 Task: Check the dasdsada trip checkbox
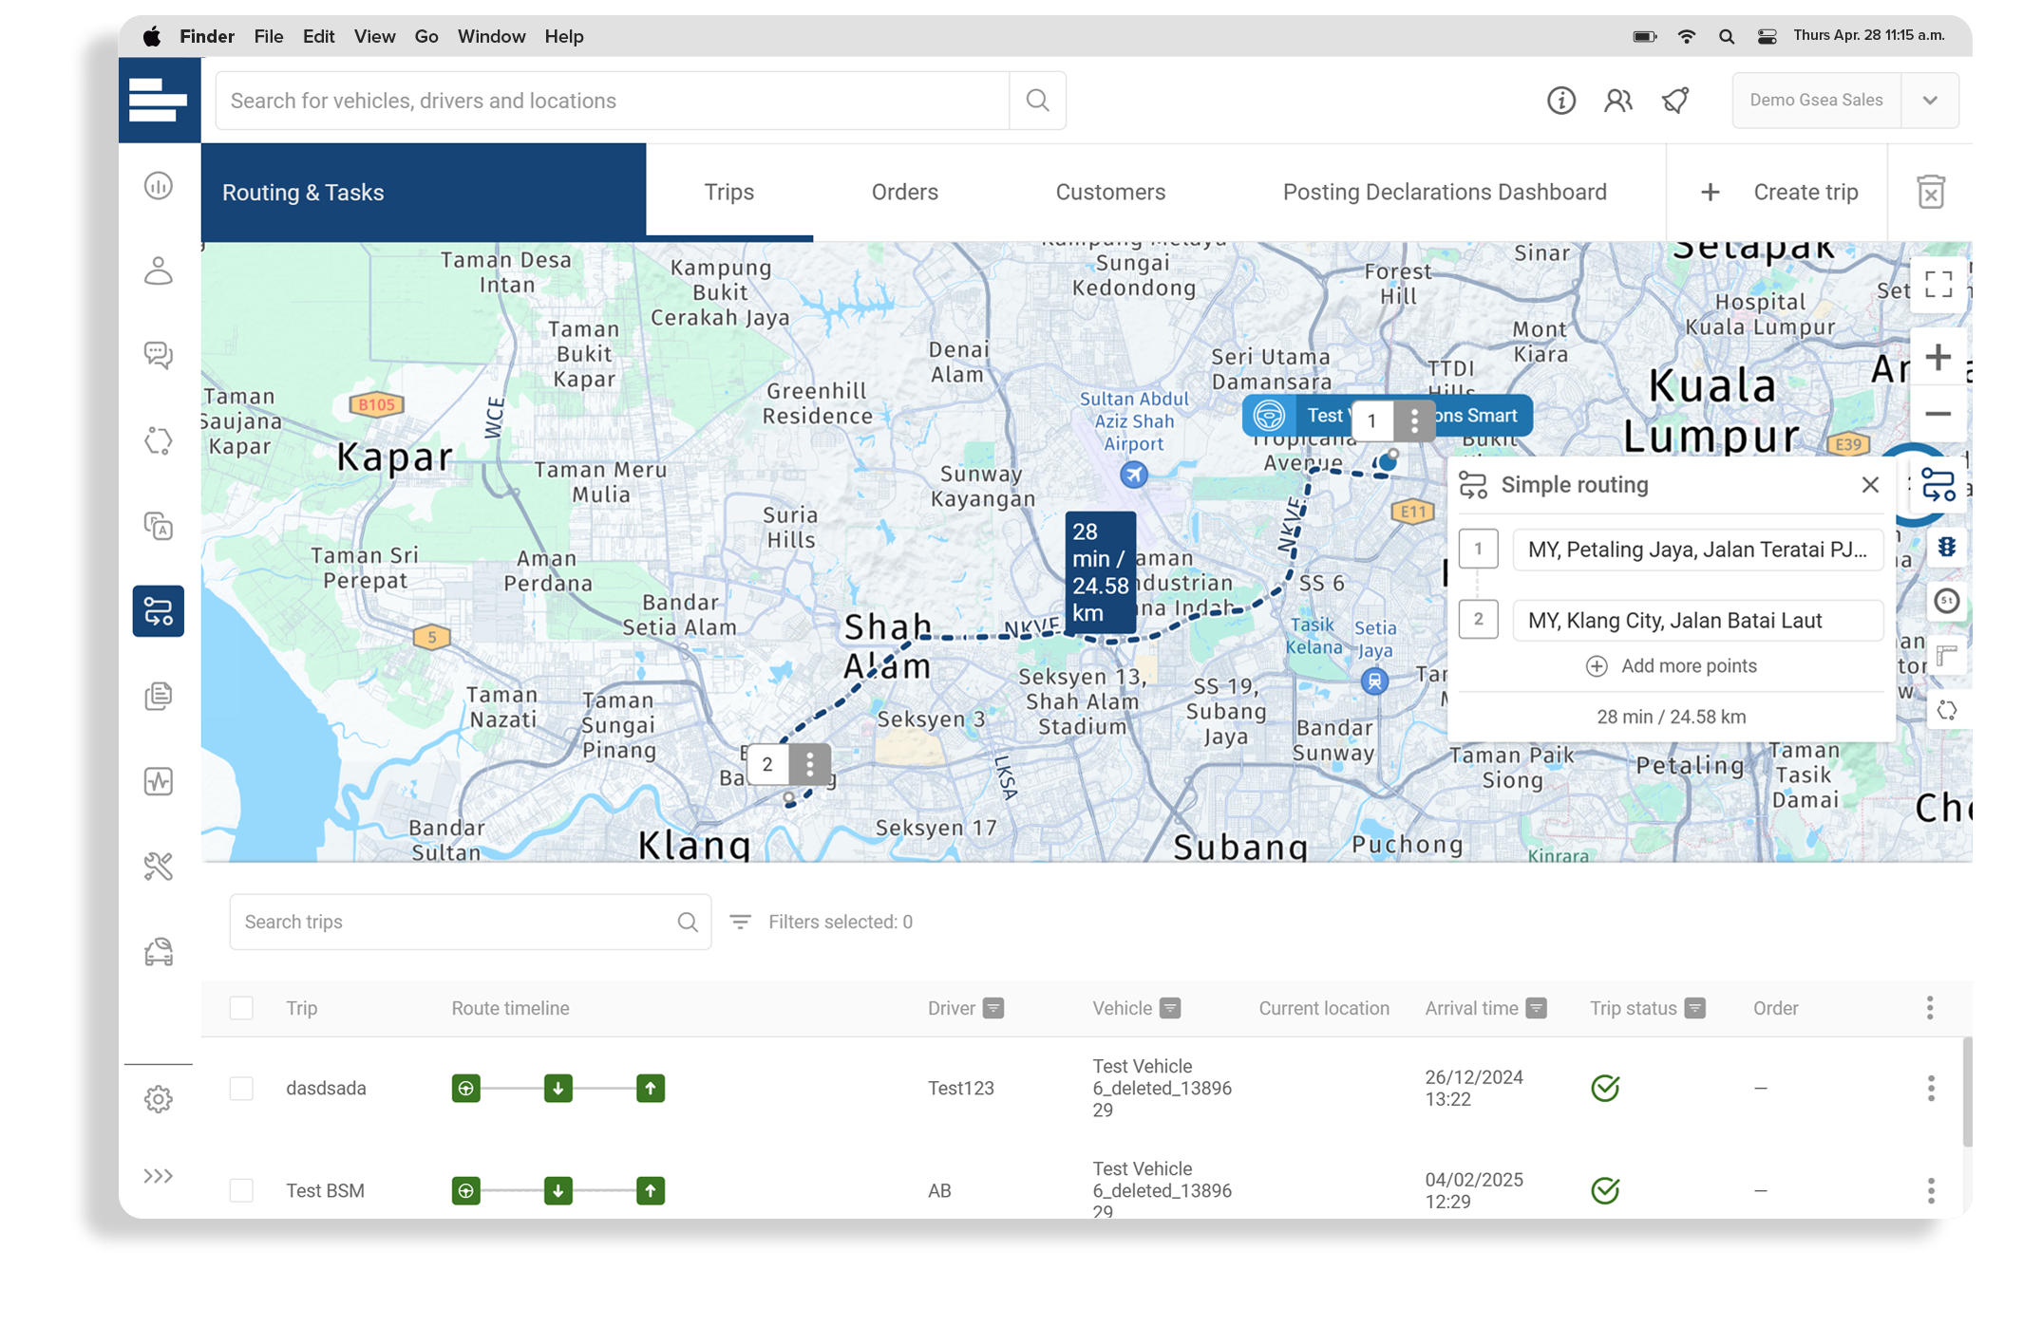point(241,1088)
